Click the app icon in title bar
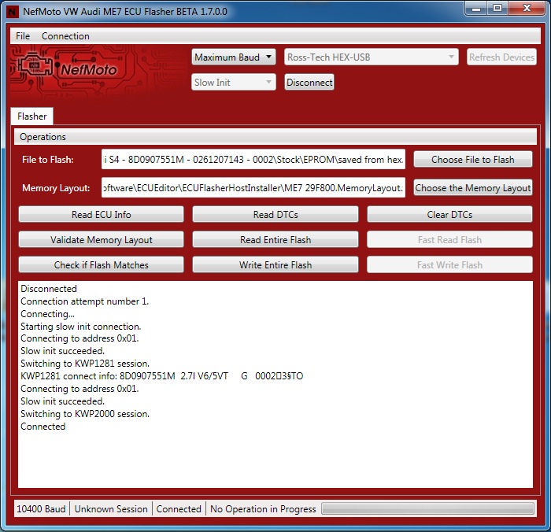 click(13, 12)
